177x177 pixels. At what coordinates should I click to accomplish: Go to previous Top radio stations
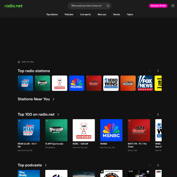(x=150, y=71)
